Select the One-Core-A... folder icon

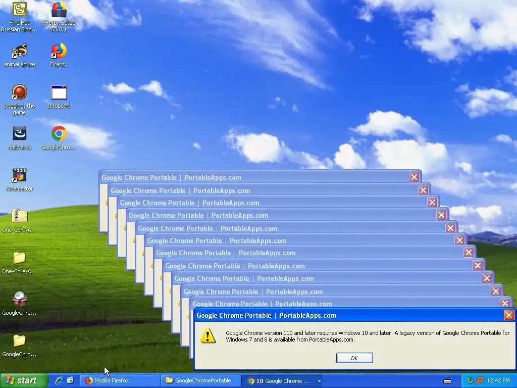[x=19, y=263]
